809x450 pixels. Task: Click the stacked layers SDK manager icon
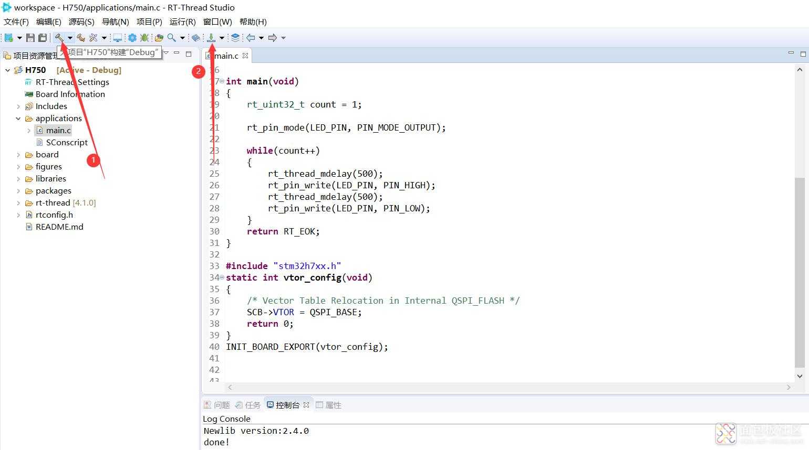coord(235,38)
